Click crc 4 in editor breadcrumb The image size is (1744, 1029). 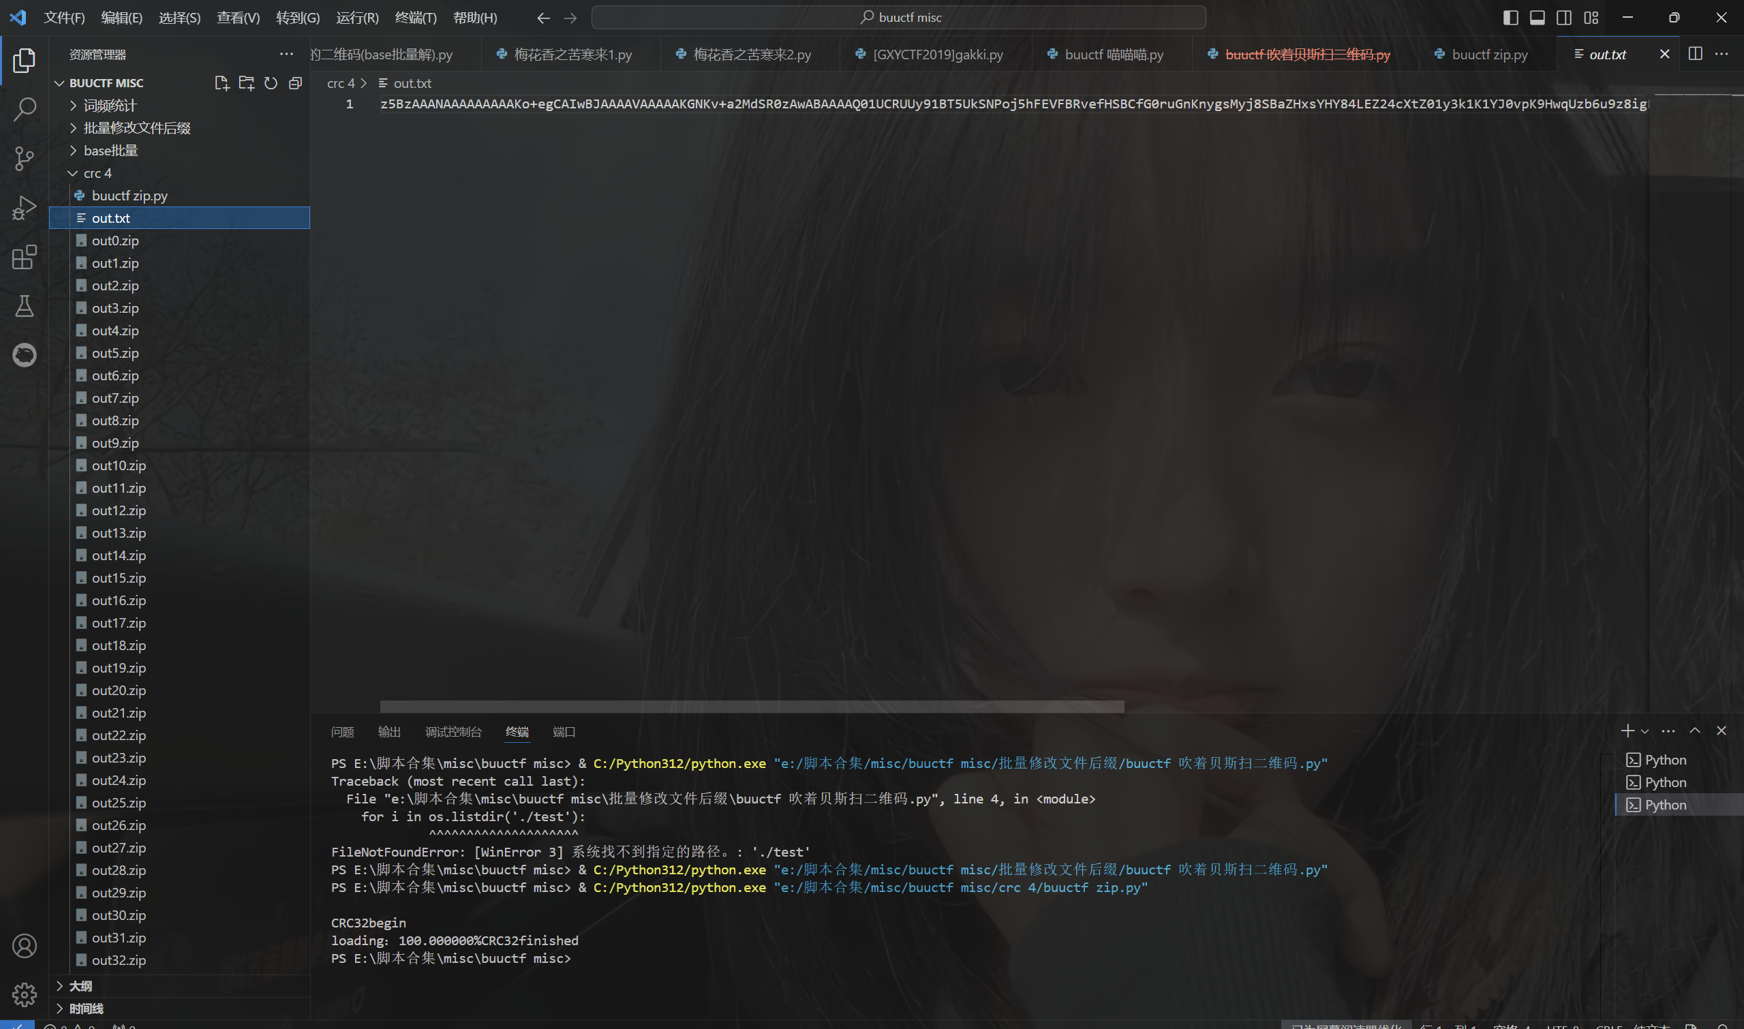341,83
